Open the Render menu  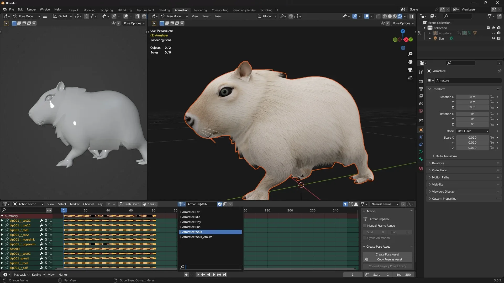(31, 9)
